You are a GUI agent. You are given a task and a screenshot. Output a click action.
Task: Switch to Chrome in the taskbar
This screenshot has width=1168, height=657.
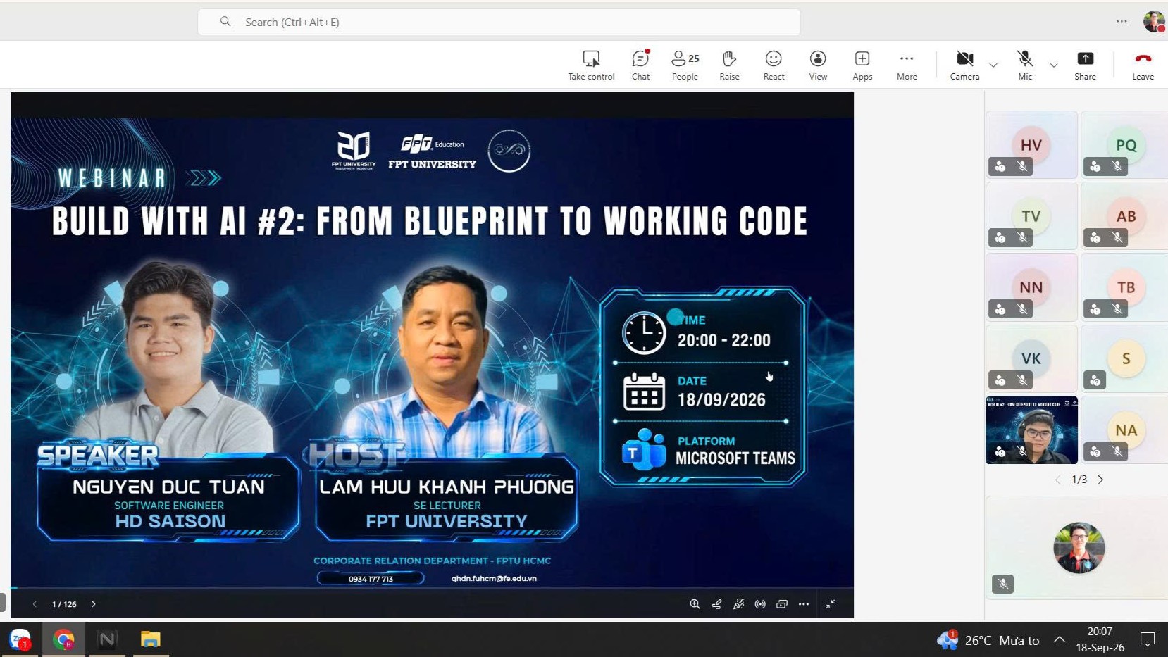(63, 639)
